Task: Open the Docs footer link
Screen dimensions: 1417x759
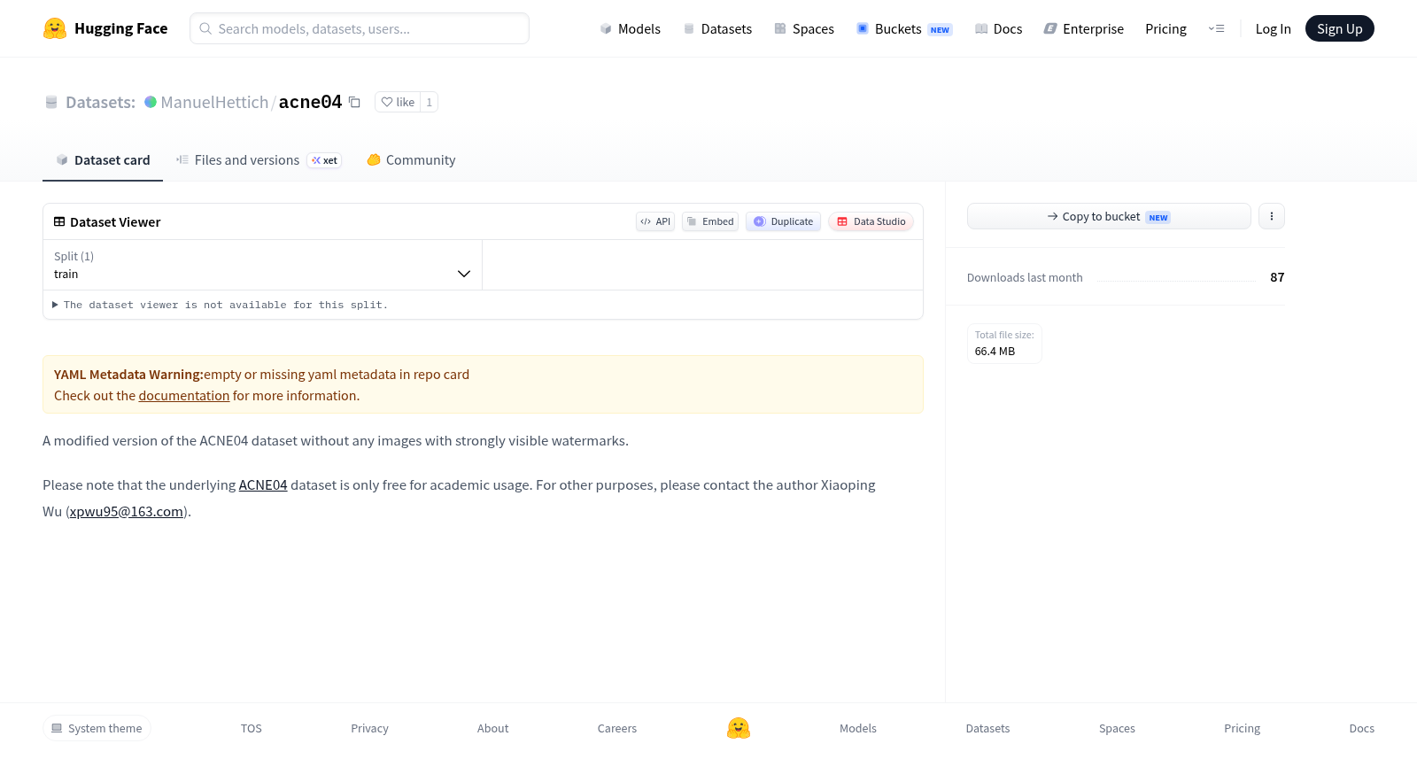Action: (1361, 728)
